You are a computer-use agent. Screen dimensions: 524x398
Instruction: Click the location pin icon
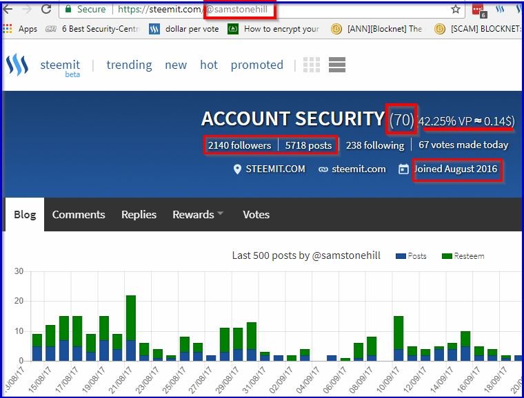tap(237, 169)
